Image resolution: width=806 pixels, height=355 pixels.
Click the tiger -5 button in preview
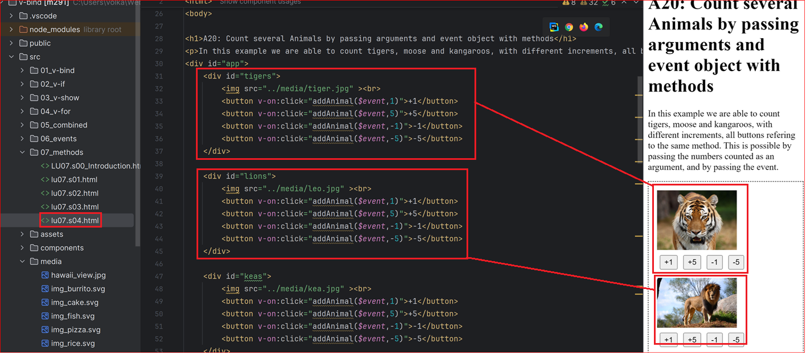click(x=736, y=262)
